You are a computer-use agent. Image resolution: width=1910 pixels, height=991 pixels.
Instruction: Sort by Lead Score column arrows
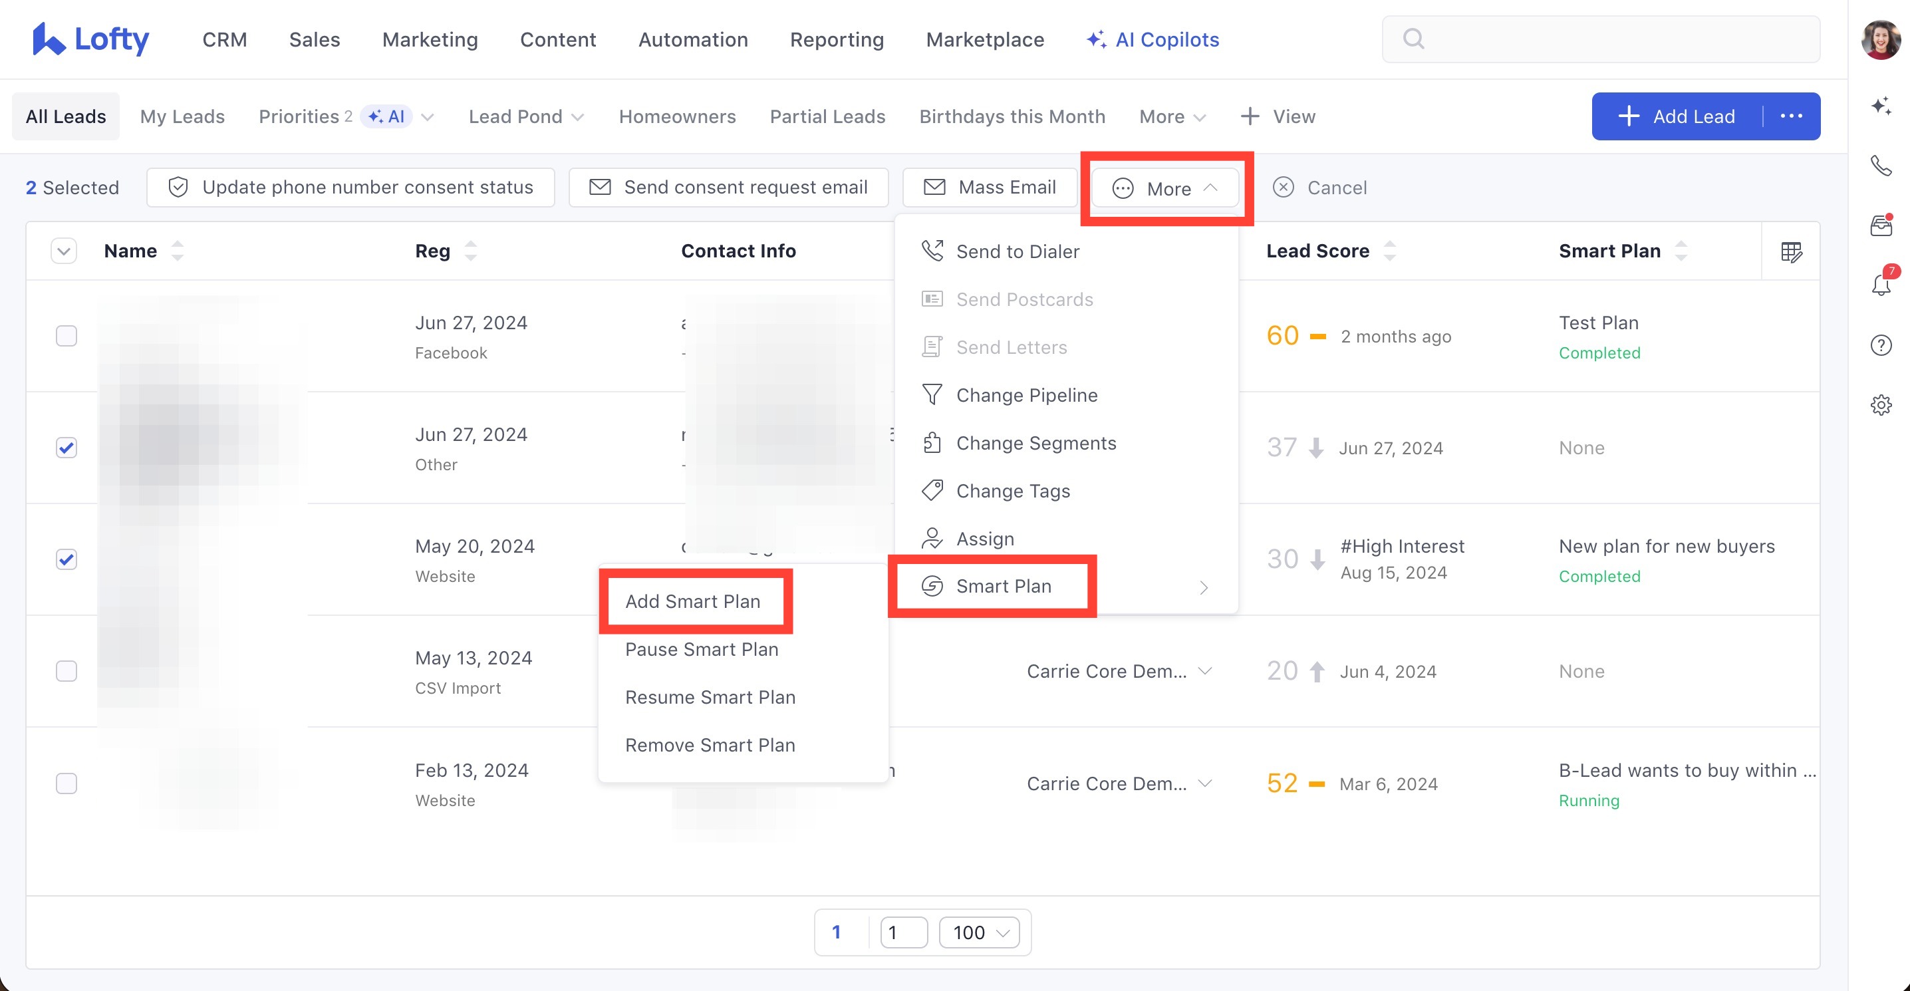[1389, 251]
